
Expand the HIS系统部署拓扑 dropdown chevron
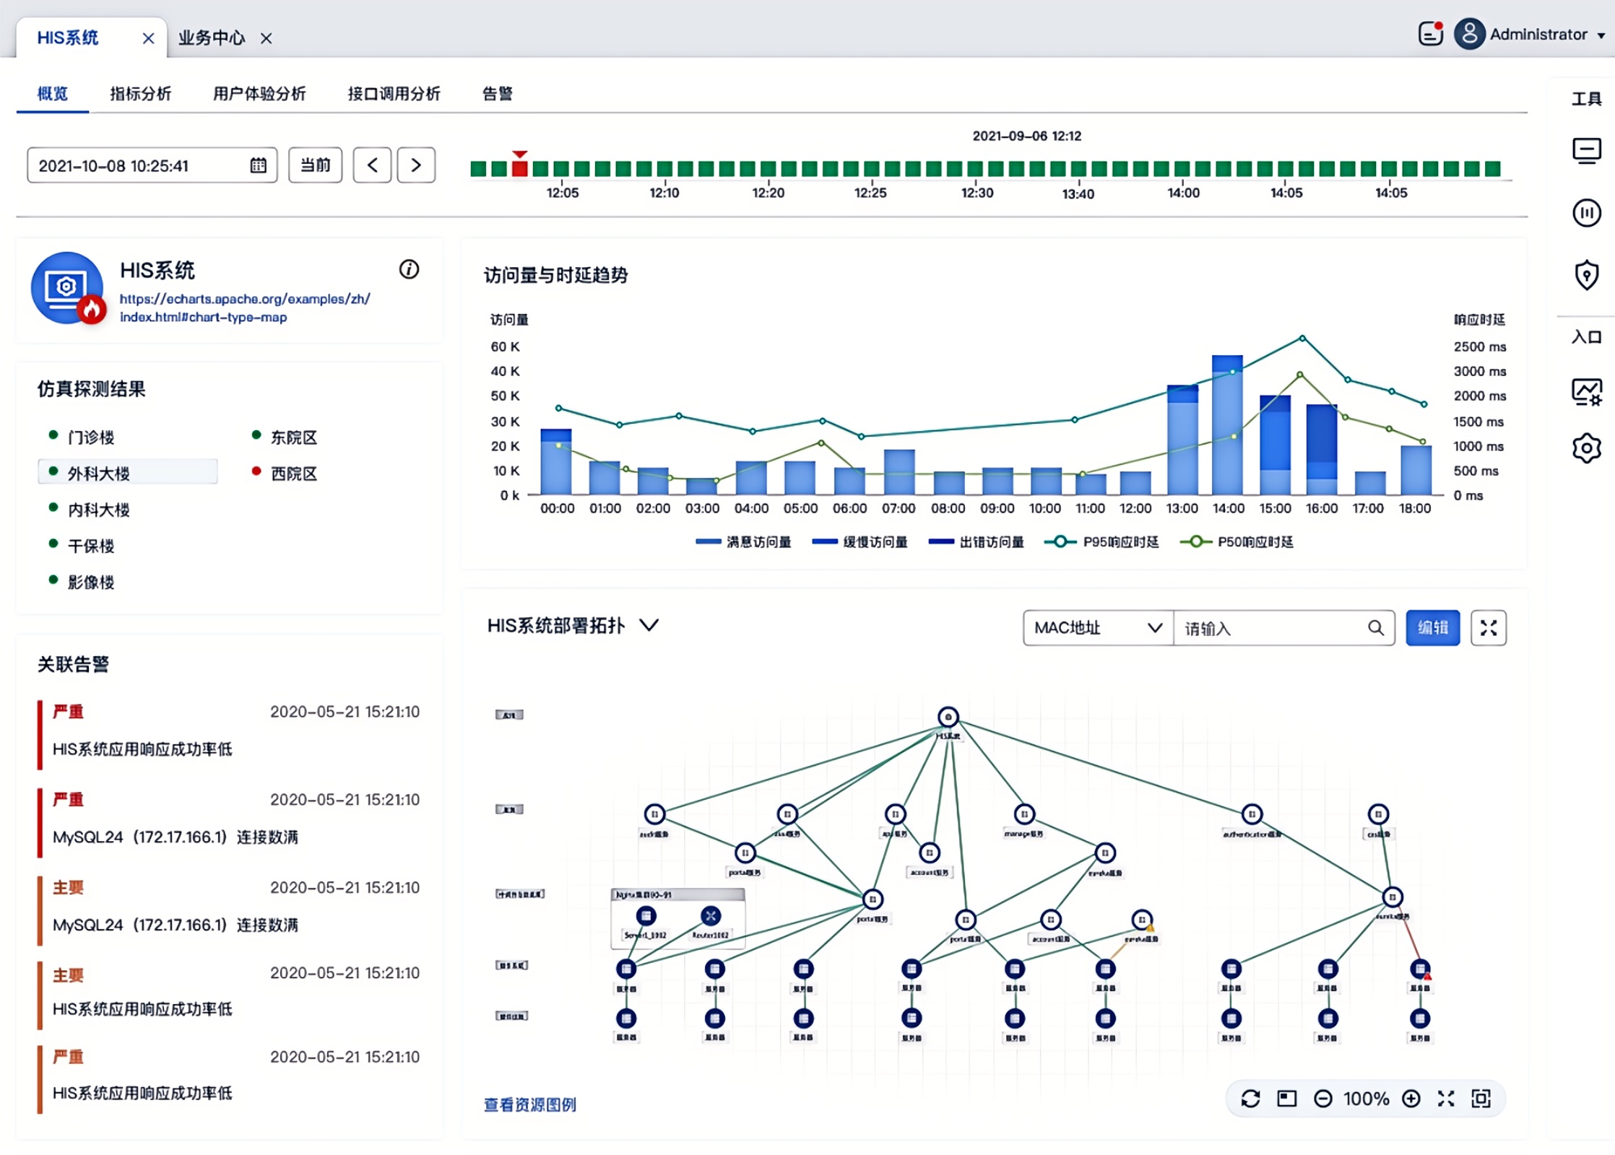pos(649,625)
